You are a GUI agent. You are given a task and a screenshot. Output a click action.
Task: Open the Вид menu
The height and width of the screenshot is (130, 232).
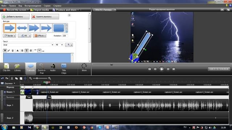(20, 6)
